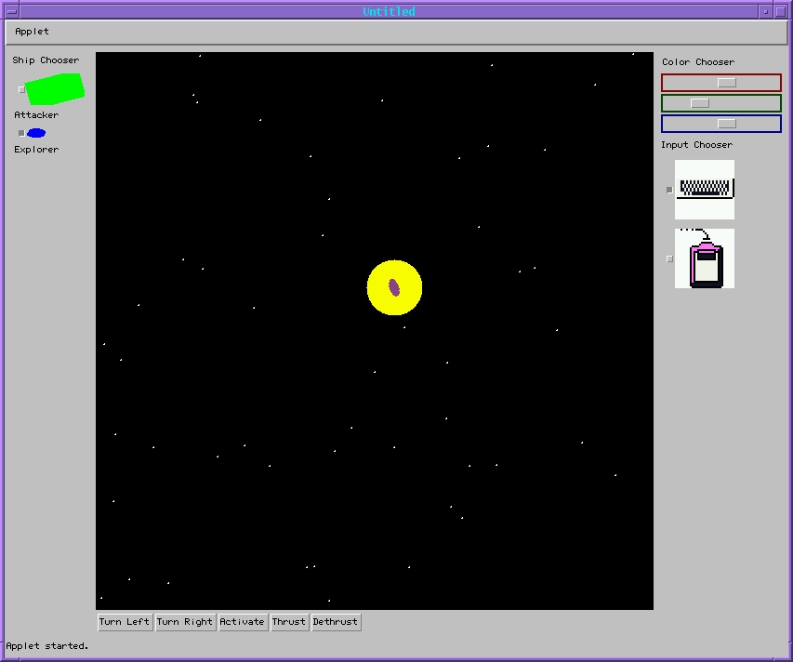Click the Turn Left button
This screenshot has height=662, width=793.
[x=125, y=621]
